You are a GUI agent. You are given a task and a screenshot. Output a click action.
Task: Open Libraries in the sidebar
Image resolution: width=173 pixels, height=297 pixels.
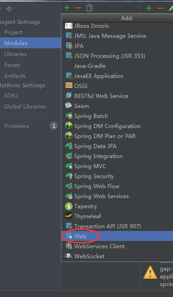(15, 54)
